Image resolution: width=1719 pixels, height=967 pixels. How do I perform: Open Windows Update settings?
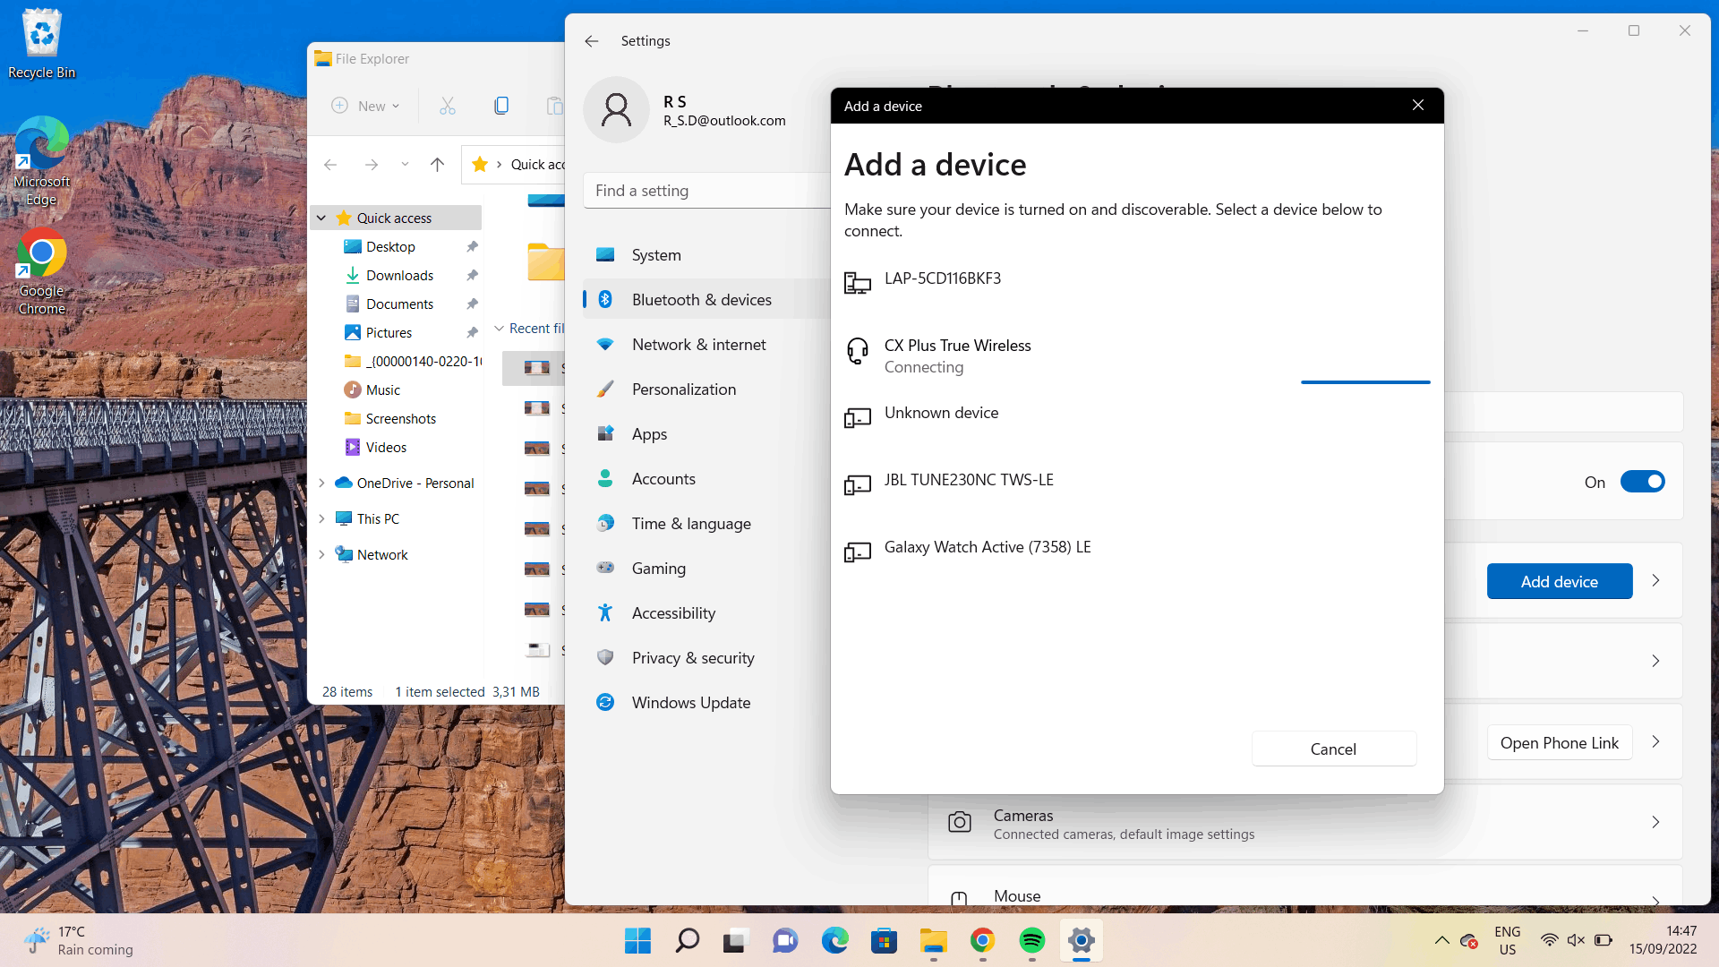[707, 703]
